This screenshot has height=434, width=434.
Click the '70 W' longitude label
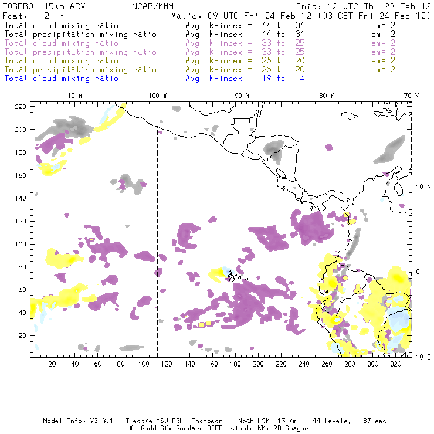411,96
